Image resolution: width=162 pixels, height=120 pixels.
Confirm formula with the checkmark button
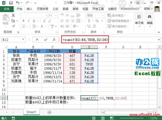(x=46, y=39)
